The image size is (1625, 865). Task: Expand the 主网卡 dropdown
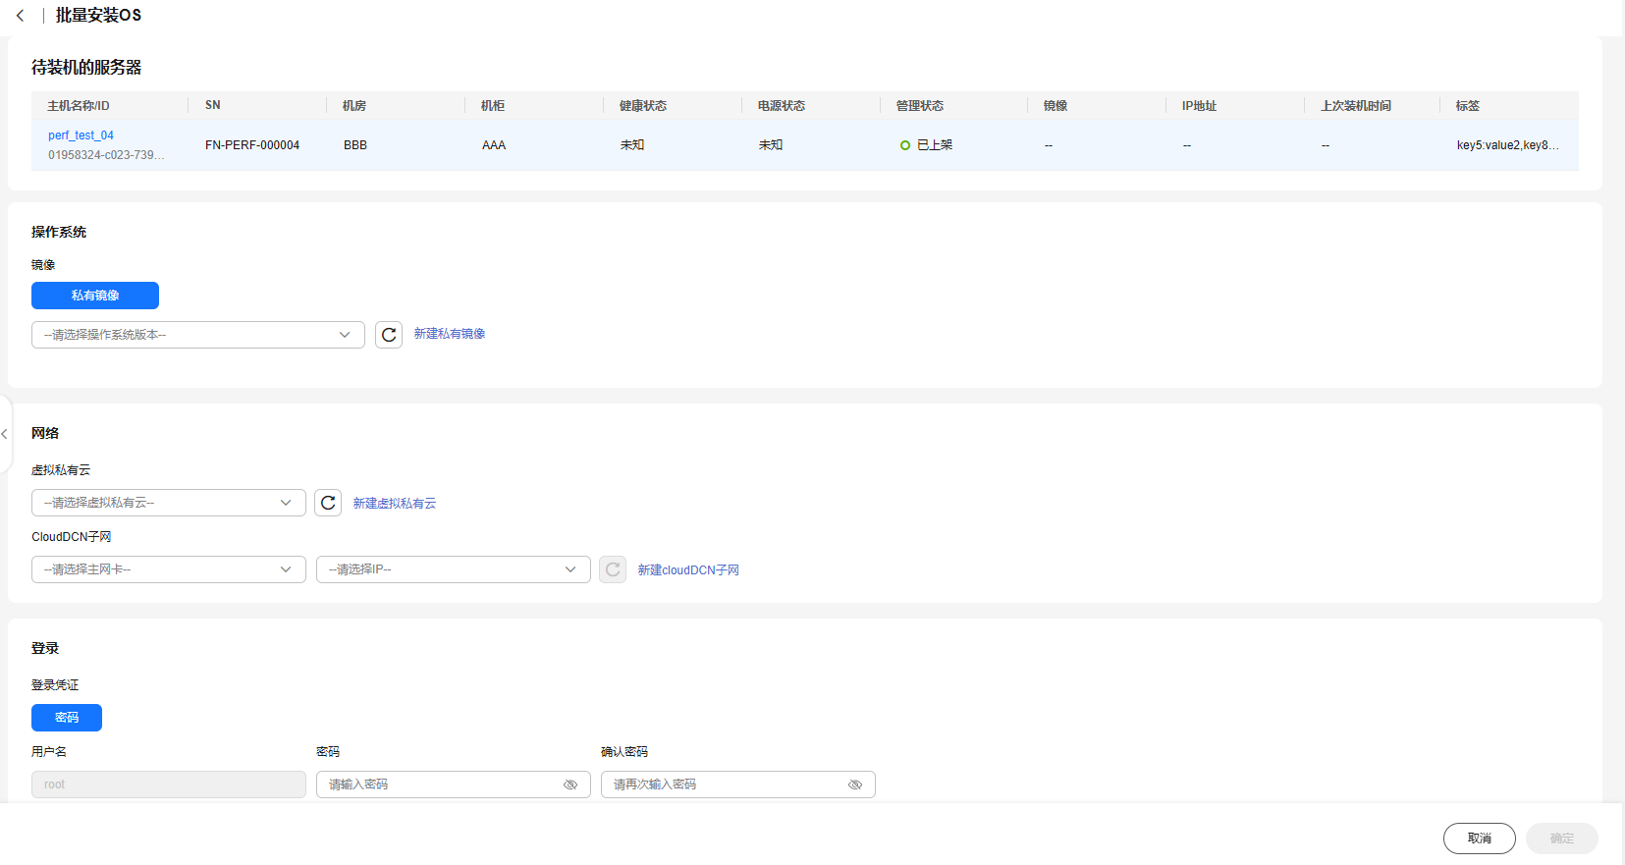[x=168, y=569]
